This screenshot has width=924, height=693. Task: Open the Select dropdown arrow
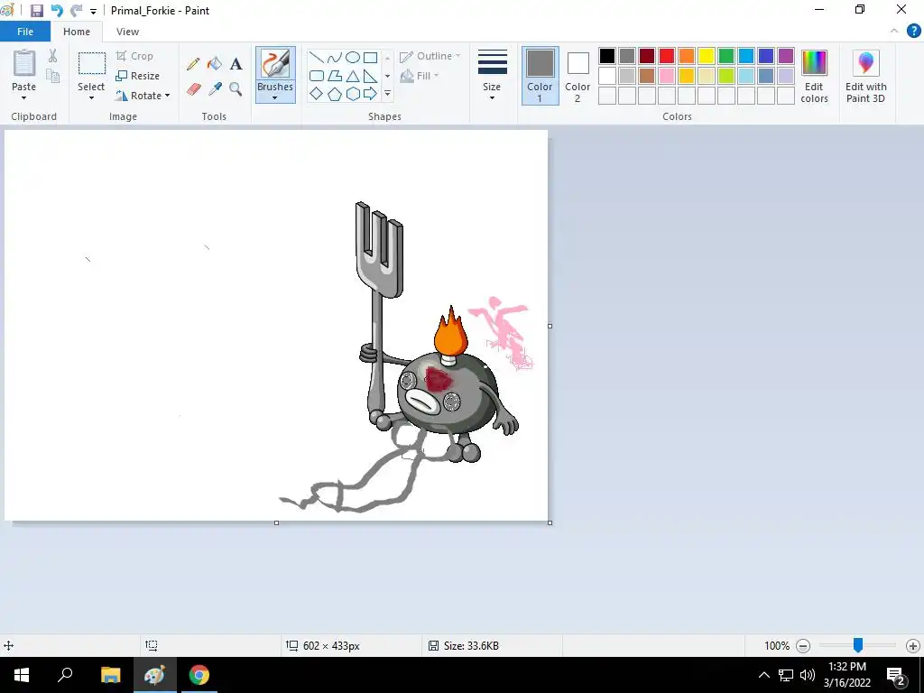tap(92, 97)
